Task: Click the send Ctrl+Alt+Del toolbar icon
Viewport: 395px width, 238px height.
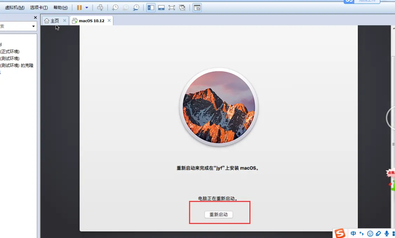Action: coord(100,8)
